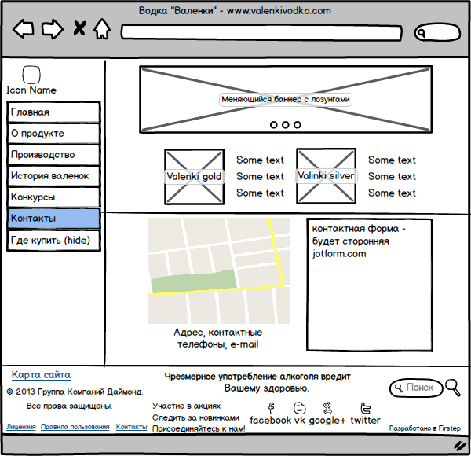Click the browser forward arrow
The width and height of the screenshot is (471, 456).
click(x=53, y=29)
